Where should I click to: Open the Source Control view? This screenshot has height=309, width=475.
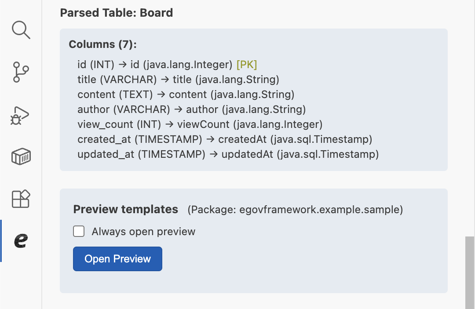point(21,72)
